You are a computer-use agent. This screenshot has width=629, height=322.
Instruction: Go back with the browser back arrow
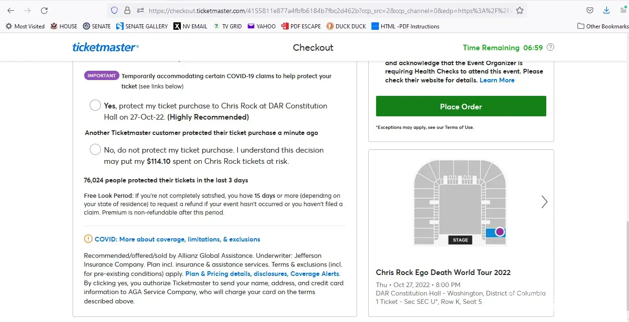pos(11,10)
